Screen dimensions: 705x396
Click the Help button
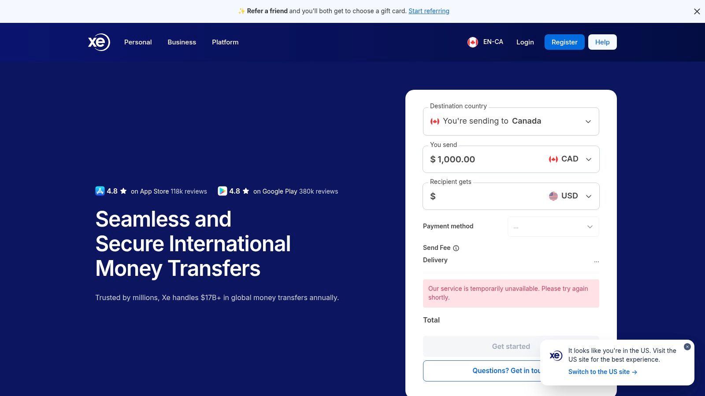602,42
